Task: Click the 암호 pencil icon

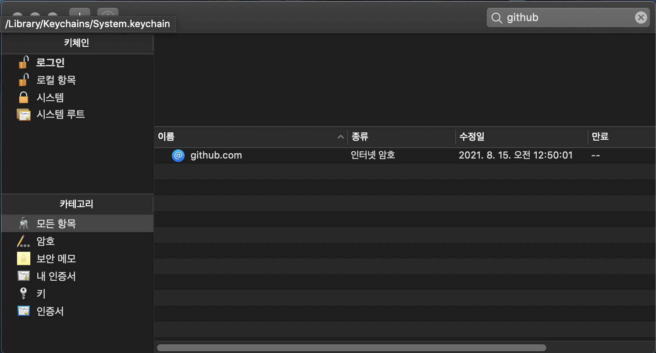Action: [x=24, y=241]
